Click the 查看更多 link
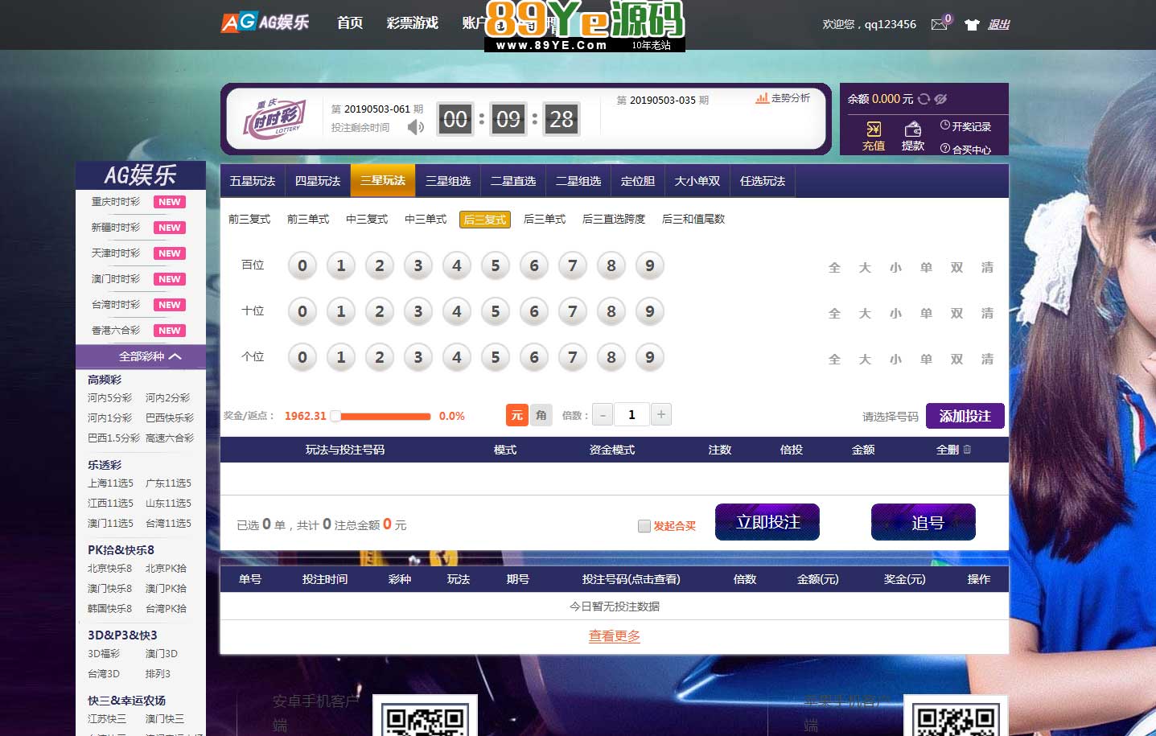This screenshot has width=1156, height=736. click(615, 636)
